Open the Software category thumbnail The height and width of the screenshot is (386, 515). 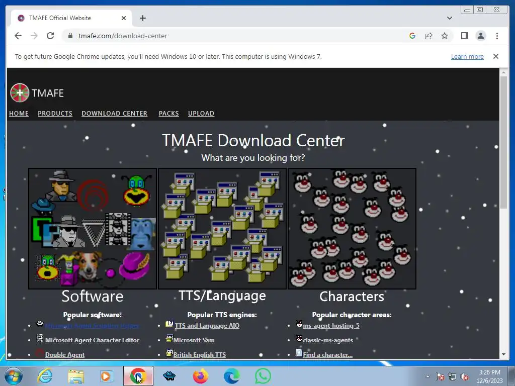pos(93,229)
